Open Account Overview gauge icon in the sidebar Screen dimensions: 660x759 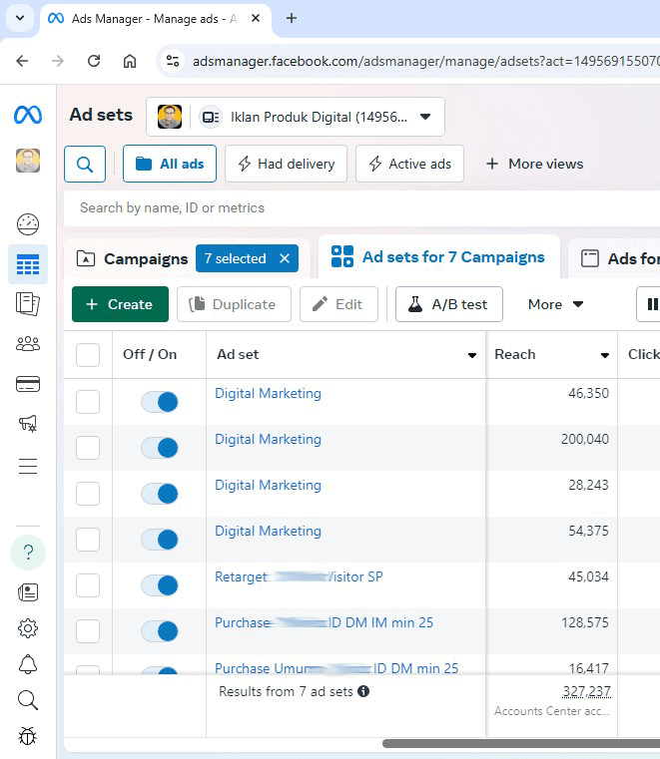click(x=28, y=223)
